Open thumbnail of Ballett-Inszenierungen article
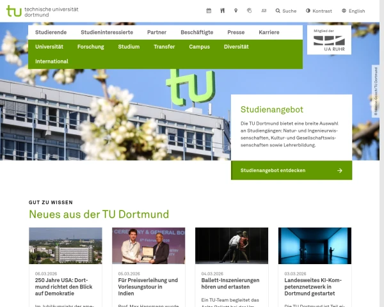Image resolution: width=384 pixels, height=307 pixels. (x=232, y=246)
